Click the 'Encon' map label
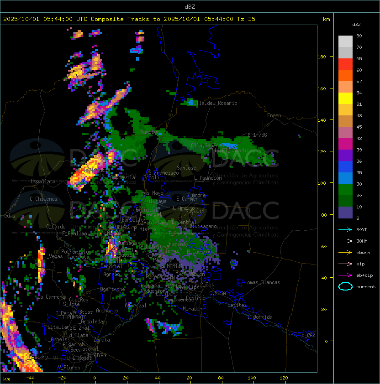380x384 pixels. [274, 115]
